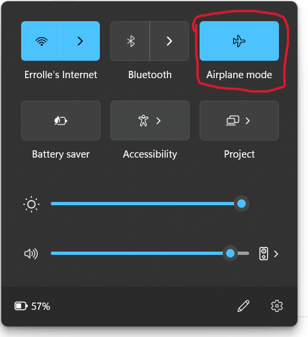Open the Accessibility options tile
The image size is (308, 337).
tap(150, 120)
